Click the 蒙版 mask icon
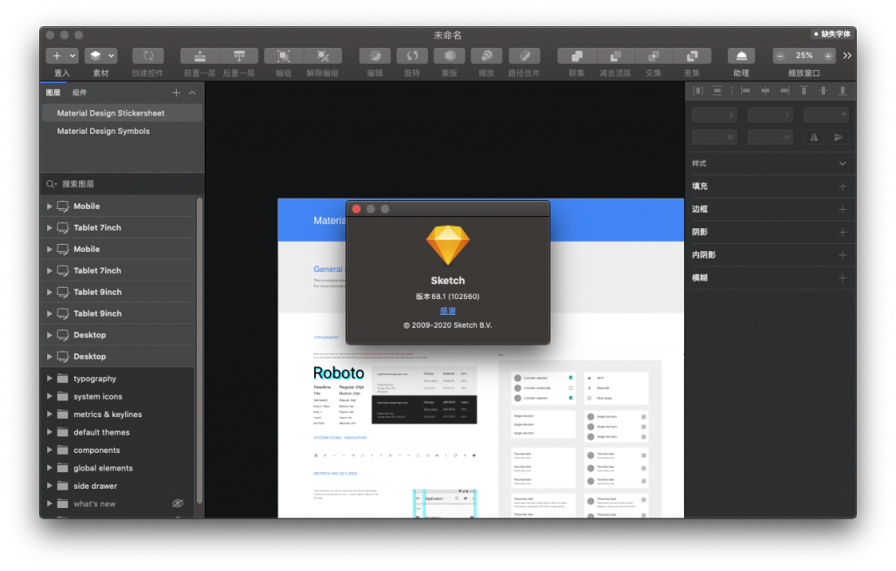Viewport: 896px width, 571px height. 449,55
